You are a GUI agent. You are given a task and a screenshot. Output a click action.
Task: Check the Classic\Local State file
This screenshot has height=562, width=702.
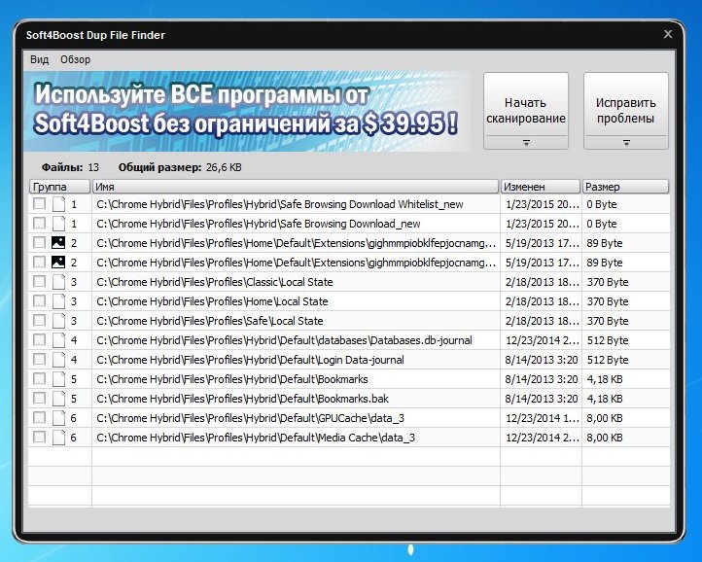tap(40, 282)
